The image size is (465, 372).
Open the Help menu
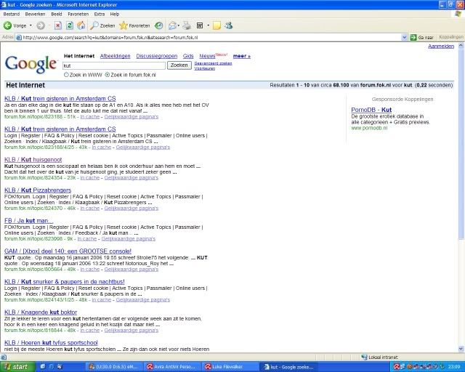click(115, 14)
